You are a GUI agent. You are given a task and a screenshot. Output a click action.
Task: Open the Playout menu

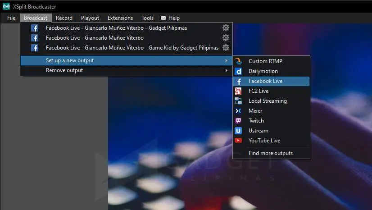pos(90,18)
